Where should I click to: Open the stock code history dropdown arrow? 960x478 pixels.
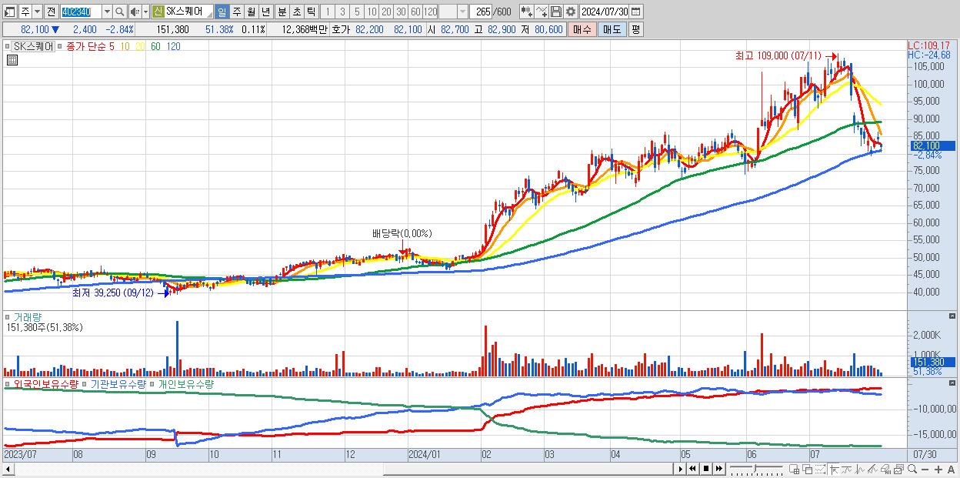point(107,12)
